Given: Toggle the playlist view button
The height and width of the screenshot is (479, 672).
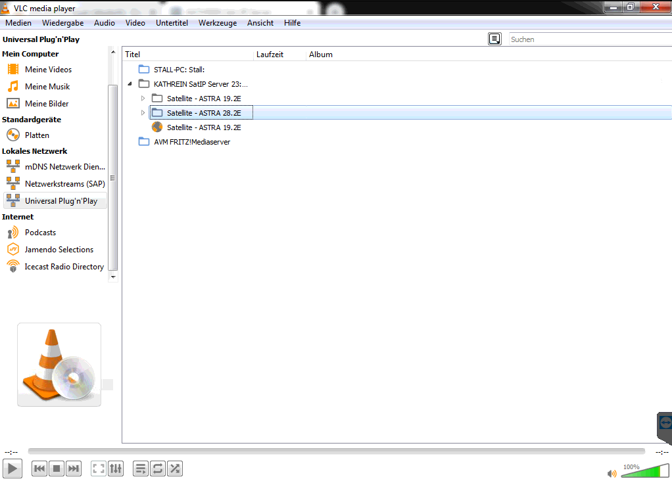Looking at the screenshot, I should pyautogui.click(x=141, y=468).
